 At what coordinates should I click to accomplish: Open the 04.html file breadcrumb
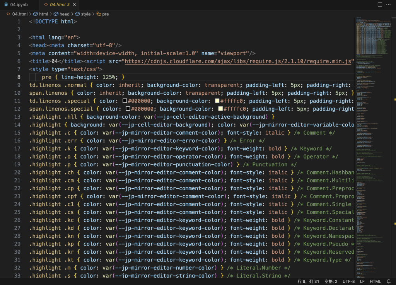point(17,14)
